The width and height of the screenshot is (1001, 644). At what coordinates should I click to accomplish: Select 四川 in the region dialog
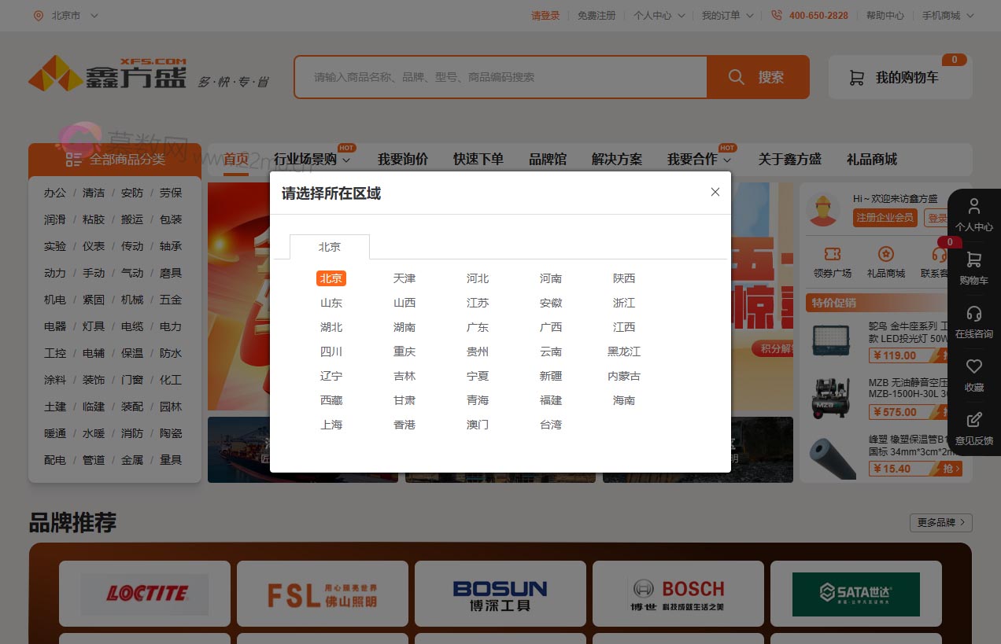331,351
